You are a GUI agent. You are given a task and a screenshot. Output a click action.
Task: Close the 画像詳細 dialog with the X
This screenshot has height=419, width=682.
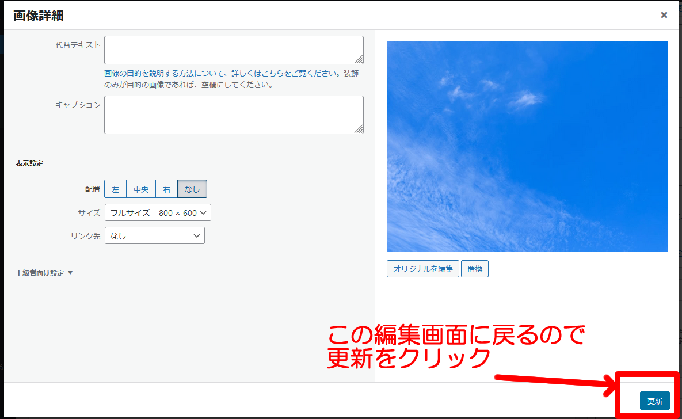(664, 15)
